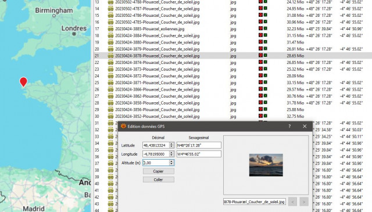Adjust the Altitude stepper arrows
The height and width of the screenshot is (212, 372).
[171, 163]
